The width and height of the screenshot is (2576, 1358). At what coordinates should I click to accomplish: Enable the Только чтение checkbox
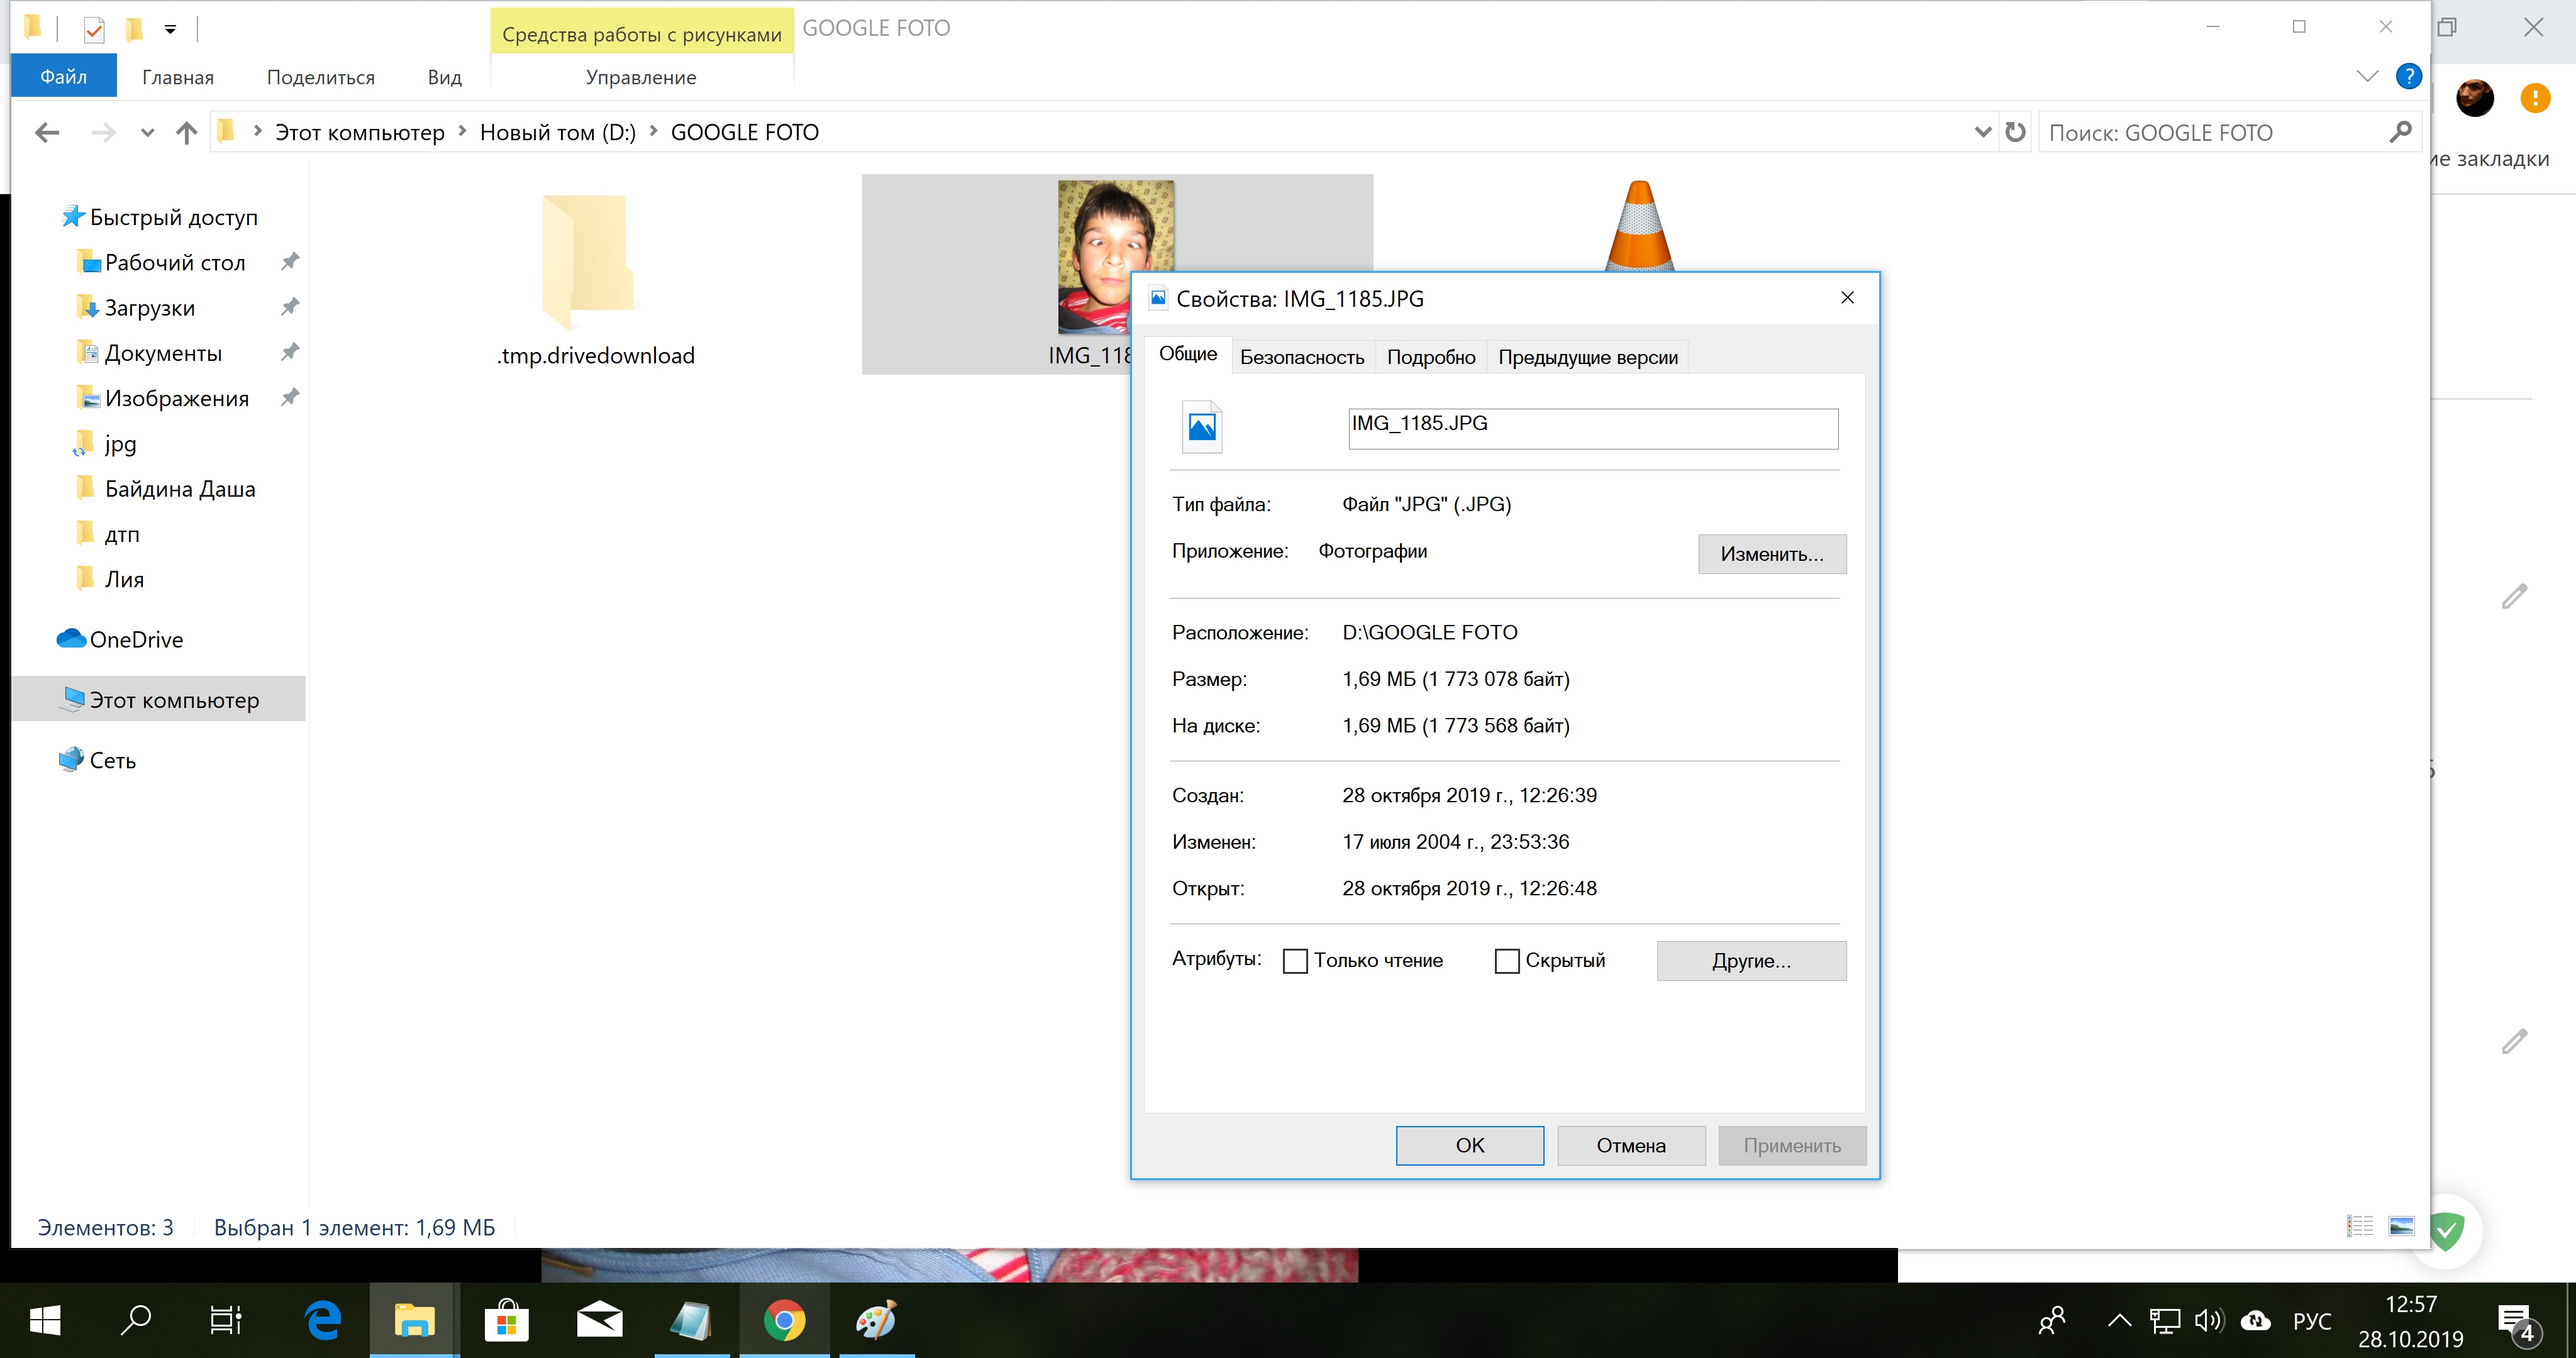coord(1295,960)
